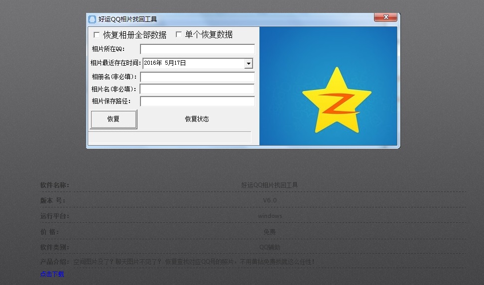Click the 恢复状态 status label
This screenshot has width=484, height=285.
[197, 119]
